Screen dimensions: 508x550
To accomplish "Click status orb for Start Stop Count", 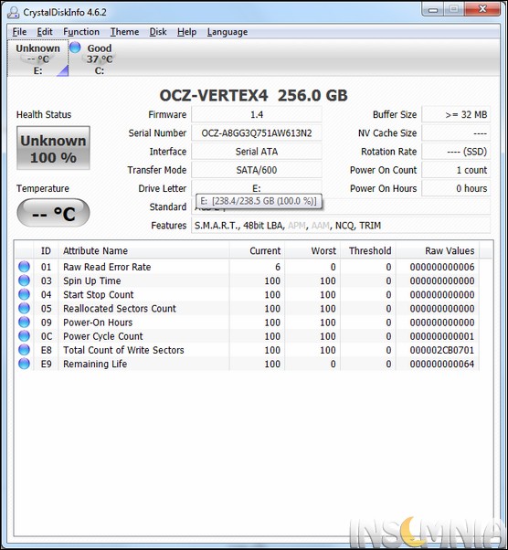I will [24, 294].
